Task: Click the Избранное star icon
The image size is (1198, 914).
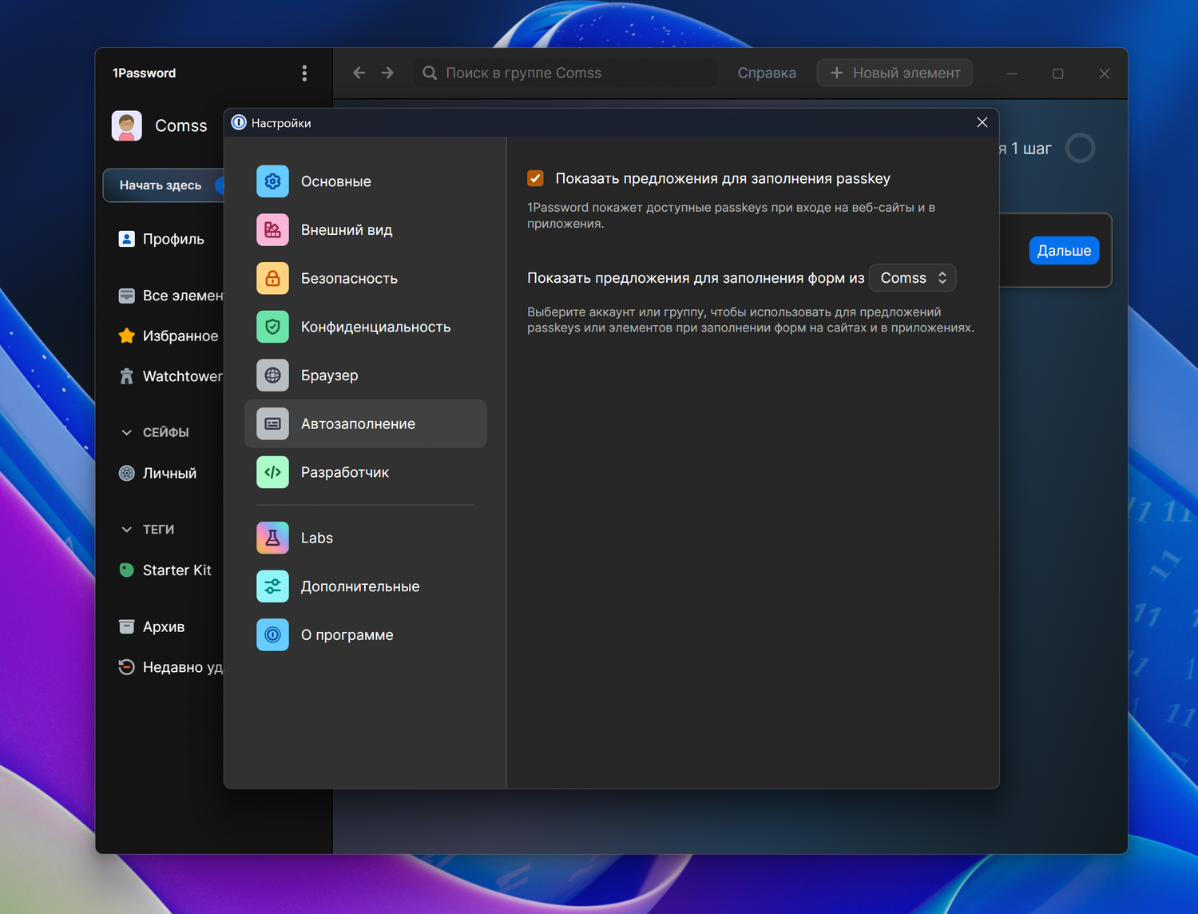Action: pos(126,336)
